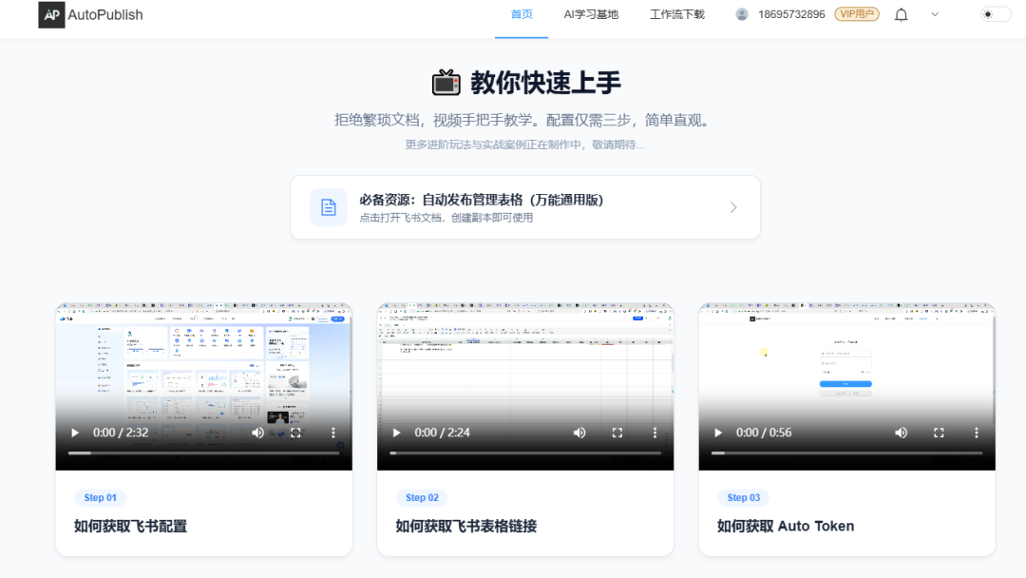The height and width of the screenshot is (578, 1026).
Task: Open the 必备资源 自动发布管理表格 link
Action: coord(525,207)
